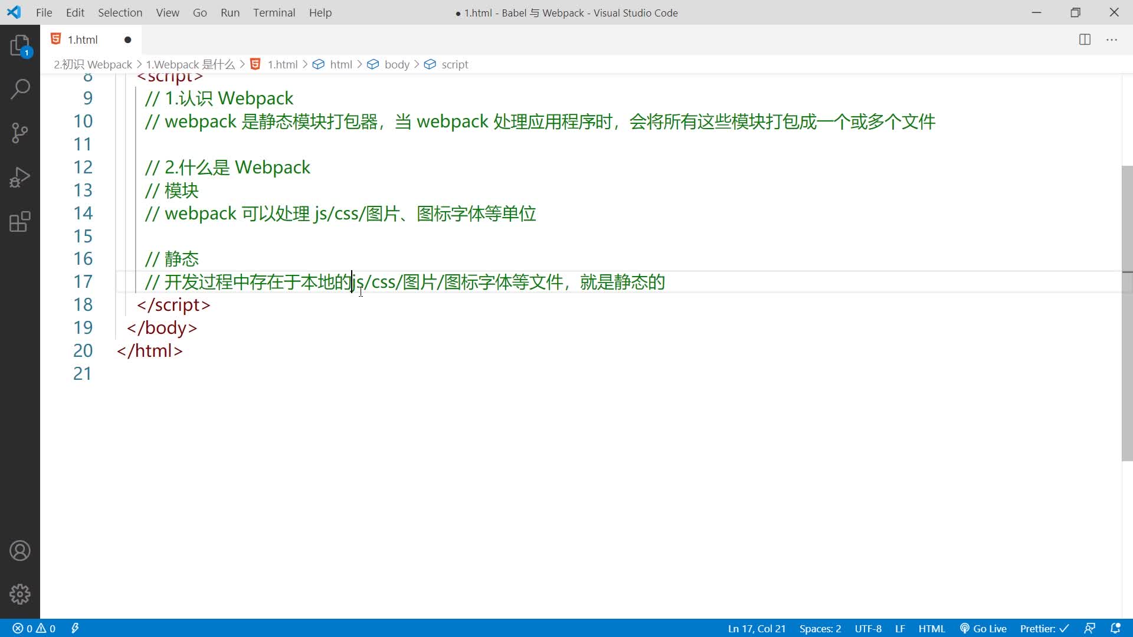Click the vertical editor scrollbar
Screen dimensions: 1133x637
pos(1127,313)
